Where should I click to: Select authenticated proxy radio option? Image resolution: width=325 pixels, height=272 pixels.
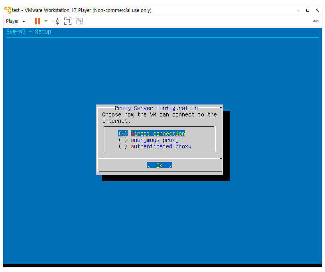tap(155, 147)
